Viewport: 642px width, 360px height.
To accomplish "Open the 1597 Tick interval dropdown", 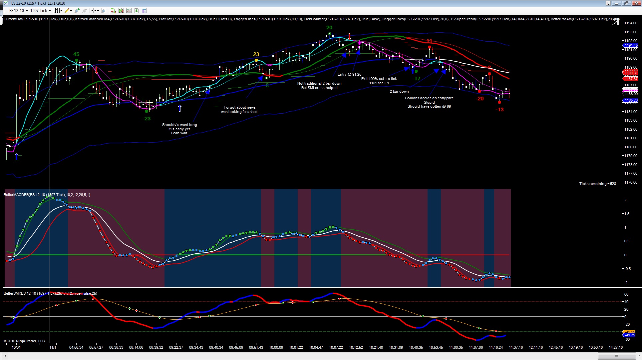I will (40, 11).
